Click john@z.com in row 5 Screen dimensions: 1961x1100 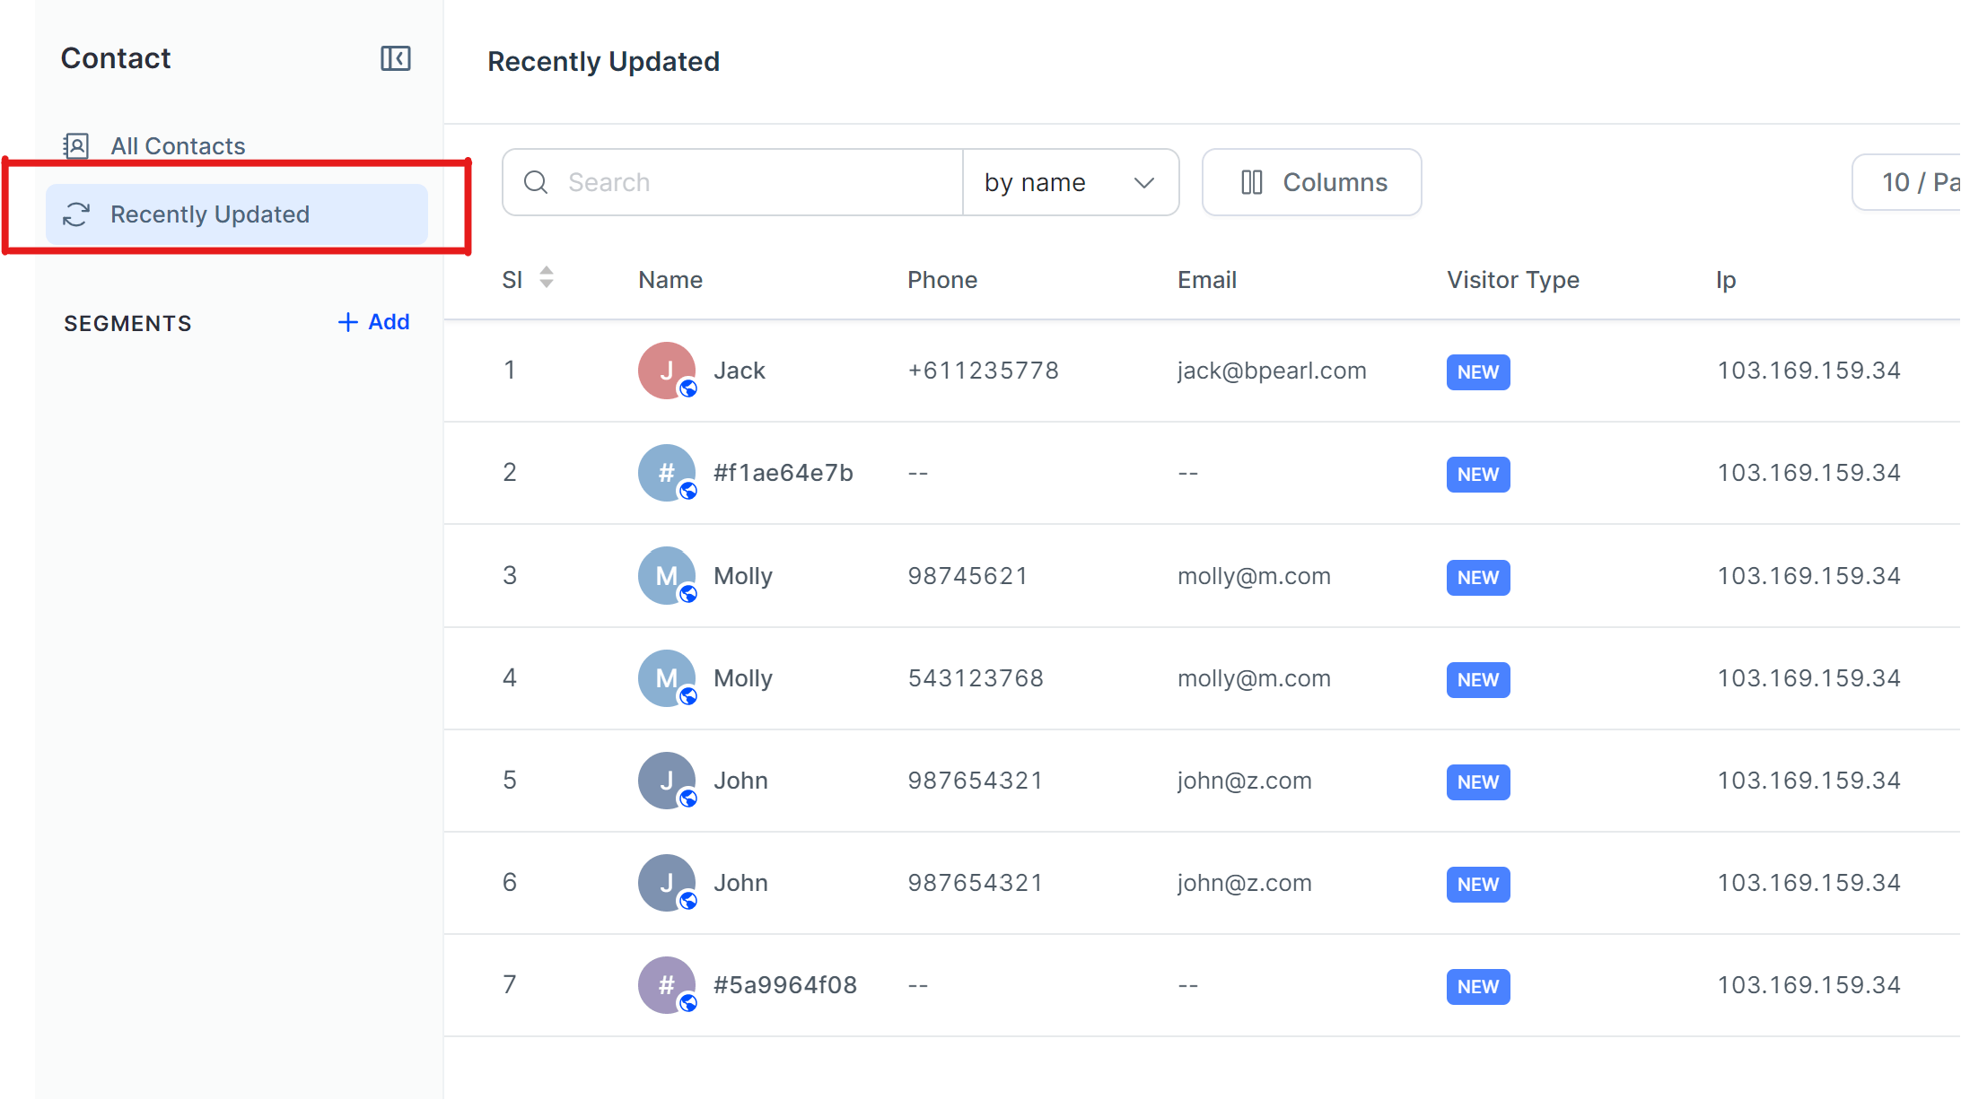point(1245,781)
